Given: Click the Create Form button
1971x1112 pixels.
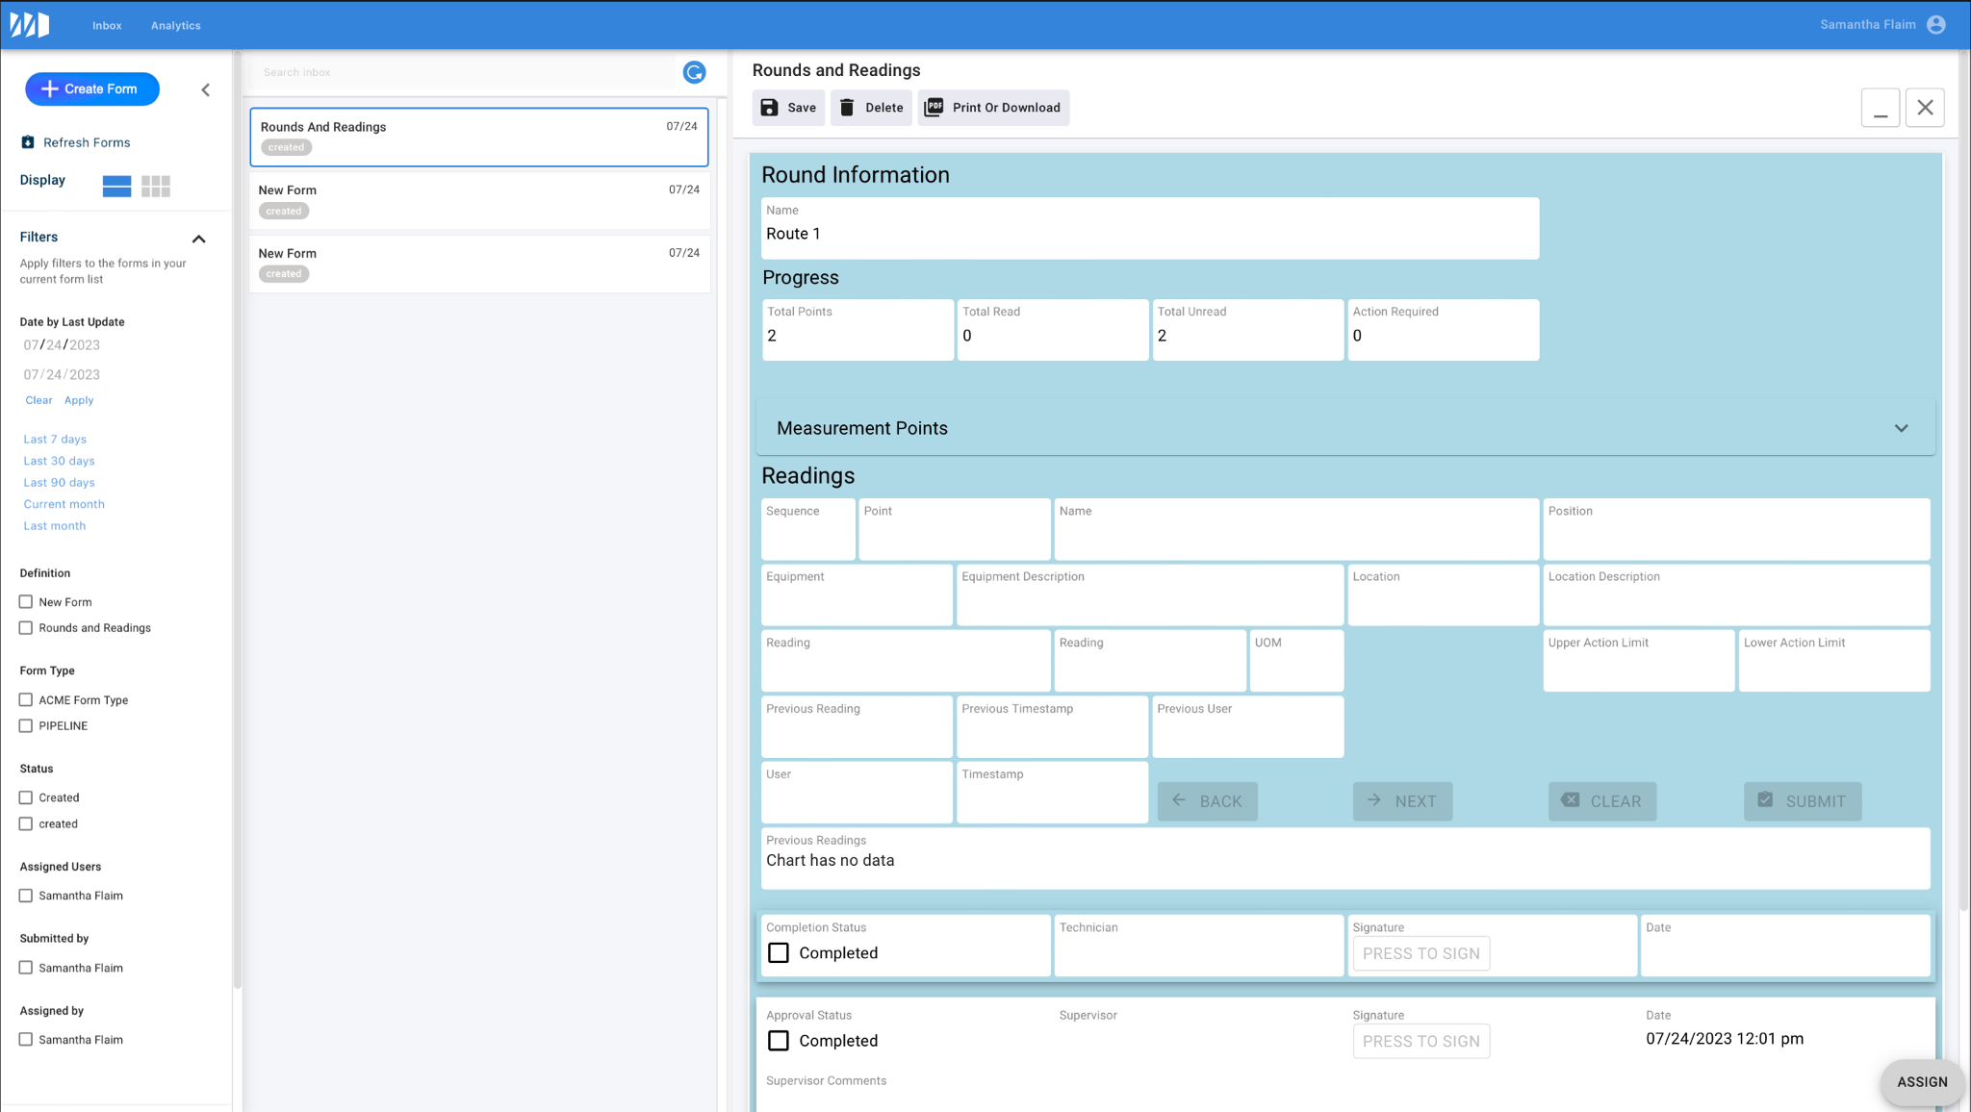Looking at the screenshot, I should coord(92,88).
